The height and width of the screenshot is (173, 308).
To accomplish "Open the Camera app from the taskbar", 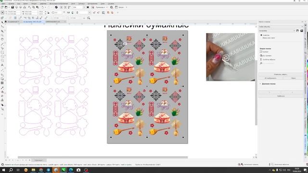I will click(x=78, y=170).
